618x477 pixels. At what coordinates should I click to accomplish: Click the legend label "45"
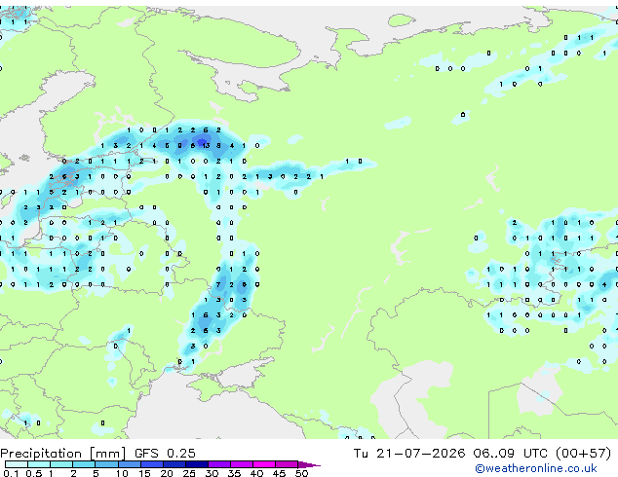point(279,473)
